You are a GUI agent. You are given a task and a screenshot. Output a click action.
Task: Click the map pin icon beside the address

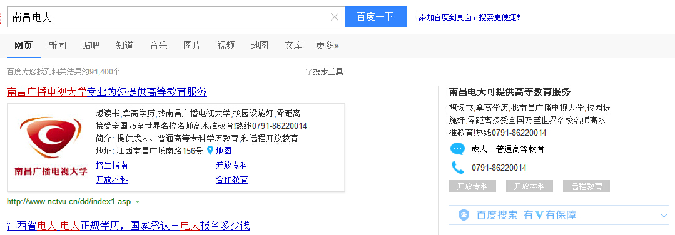pos(210,150)
